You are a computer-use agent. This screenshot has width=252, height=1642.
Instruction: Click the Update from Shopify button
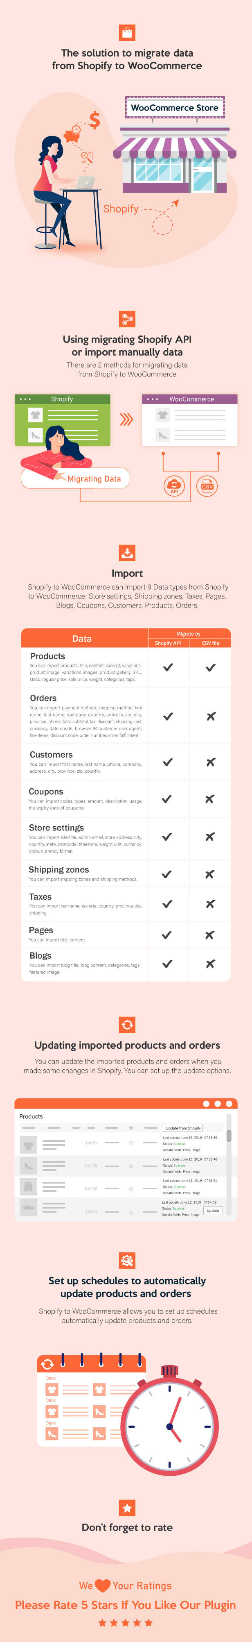(x=183, y=1127)
